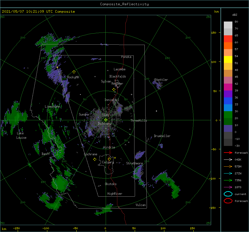The width and height of the screenshot is (249, 232).
Task: Click the Calgary city label
Action: (108, 162)
